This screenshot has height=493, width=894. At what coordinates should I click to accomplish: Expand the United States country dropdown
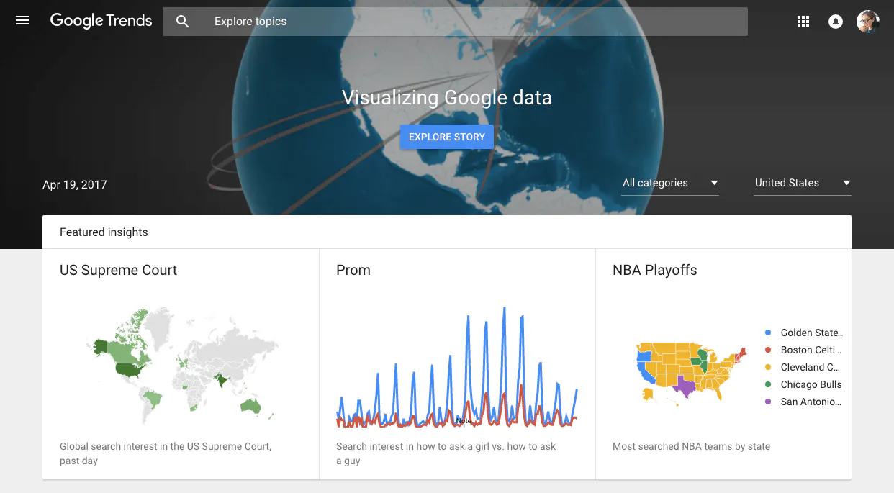803,183
